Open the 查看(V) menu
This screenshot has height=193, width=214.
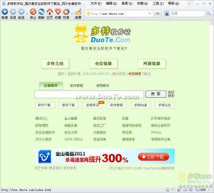(127, 3)
